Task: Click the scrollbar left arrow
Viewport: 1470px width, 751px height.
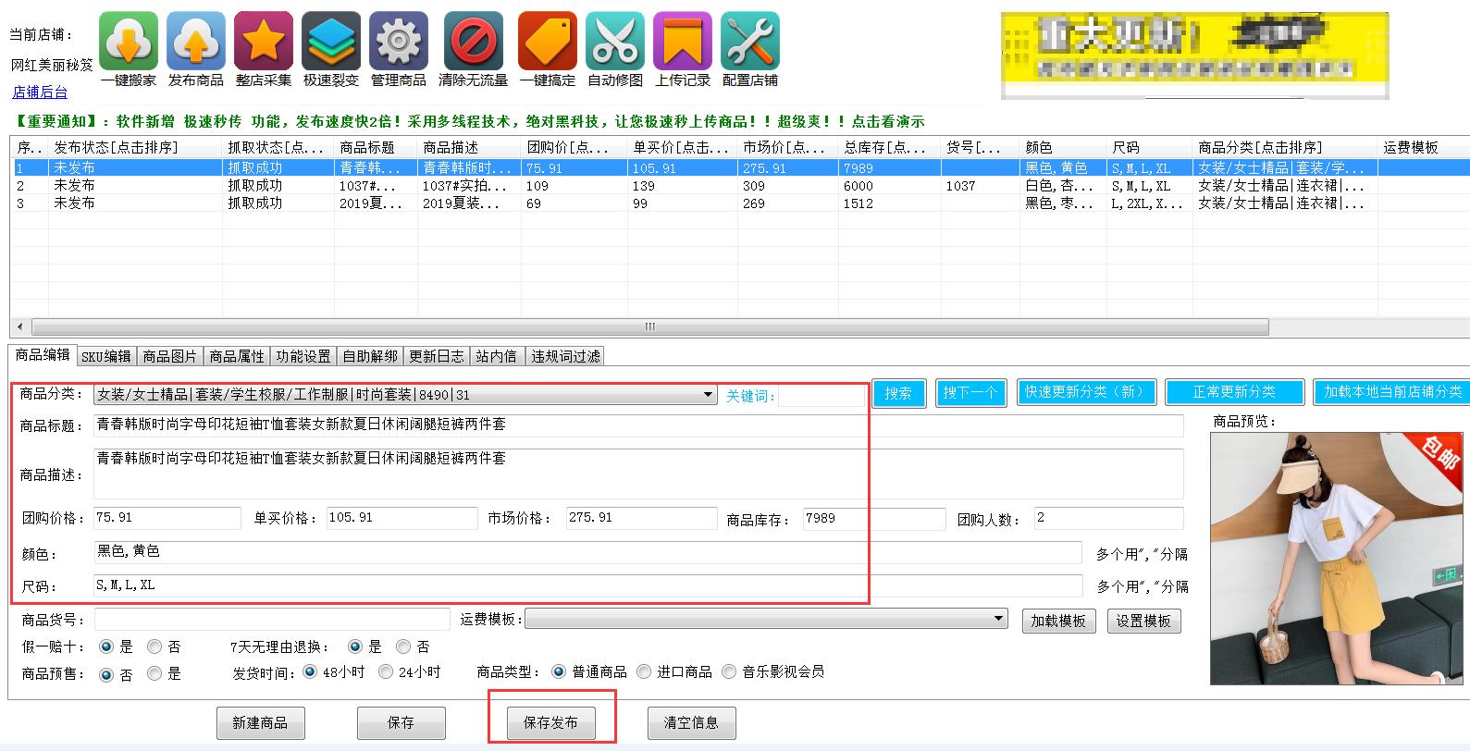Action: (20, 326)
